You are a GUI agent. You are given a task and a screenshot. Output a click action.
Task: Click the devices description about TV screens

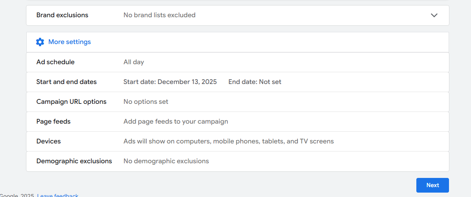click(229, 142)
